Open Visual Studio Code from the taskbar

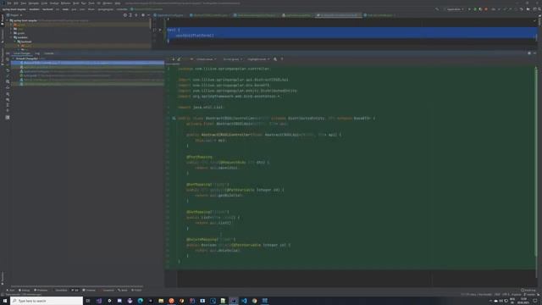(244, 301)
